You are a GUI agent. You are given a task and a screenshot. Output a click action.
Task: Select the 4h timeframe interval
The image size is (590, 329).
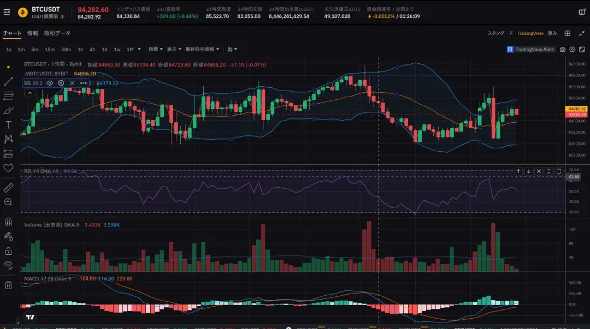click(92, 49)
